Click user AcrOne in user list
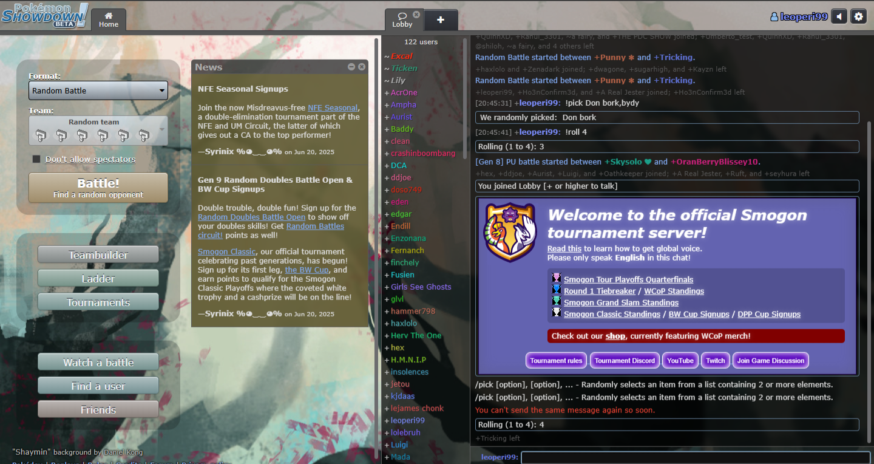Viewport: 874px width, 464px height. (404, 92)
